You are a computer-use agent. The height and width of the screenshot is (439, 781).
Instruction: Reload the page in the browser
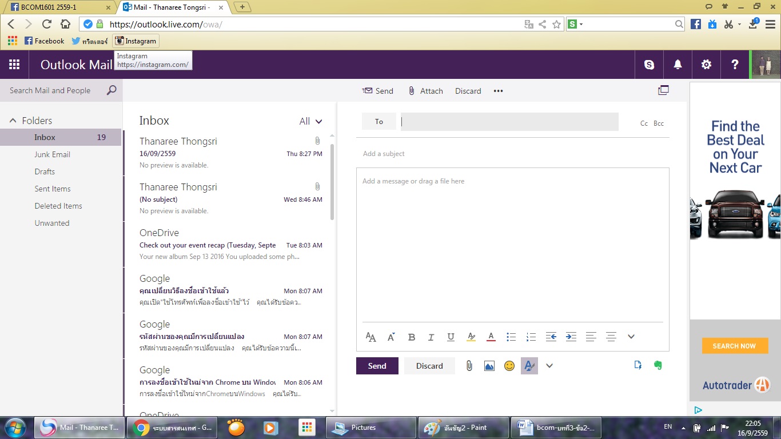tap(47, 24)
